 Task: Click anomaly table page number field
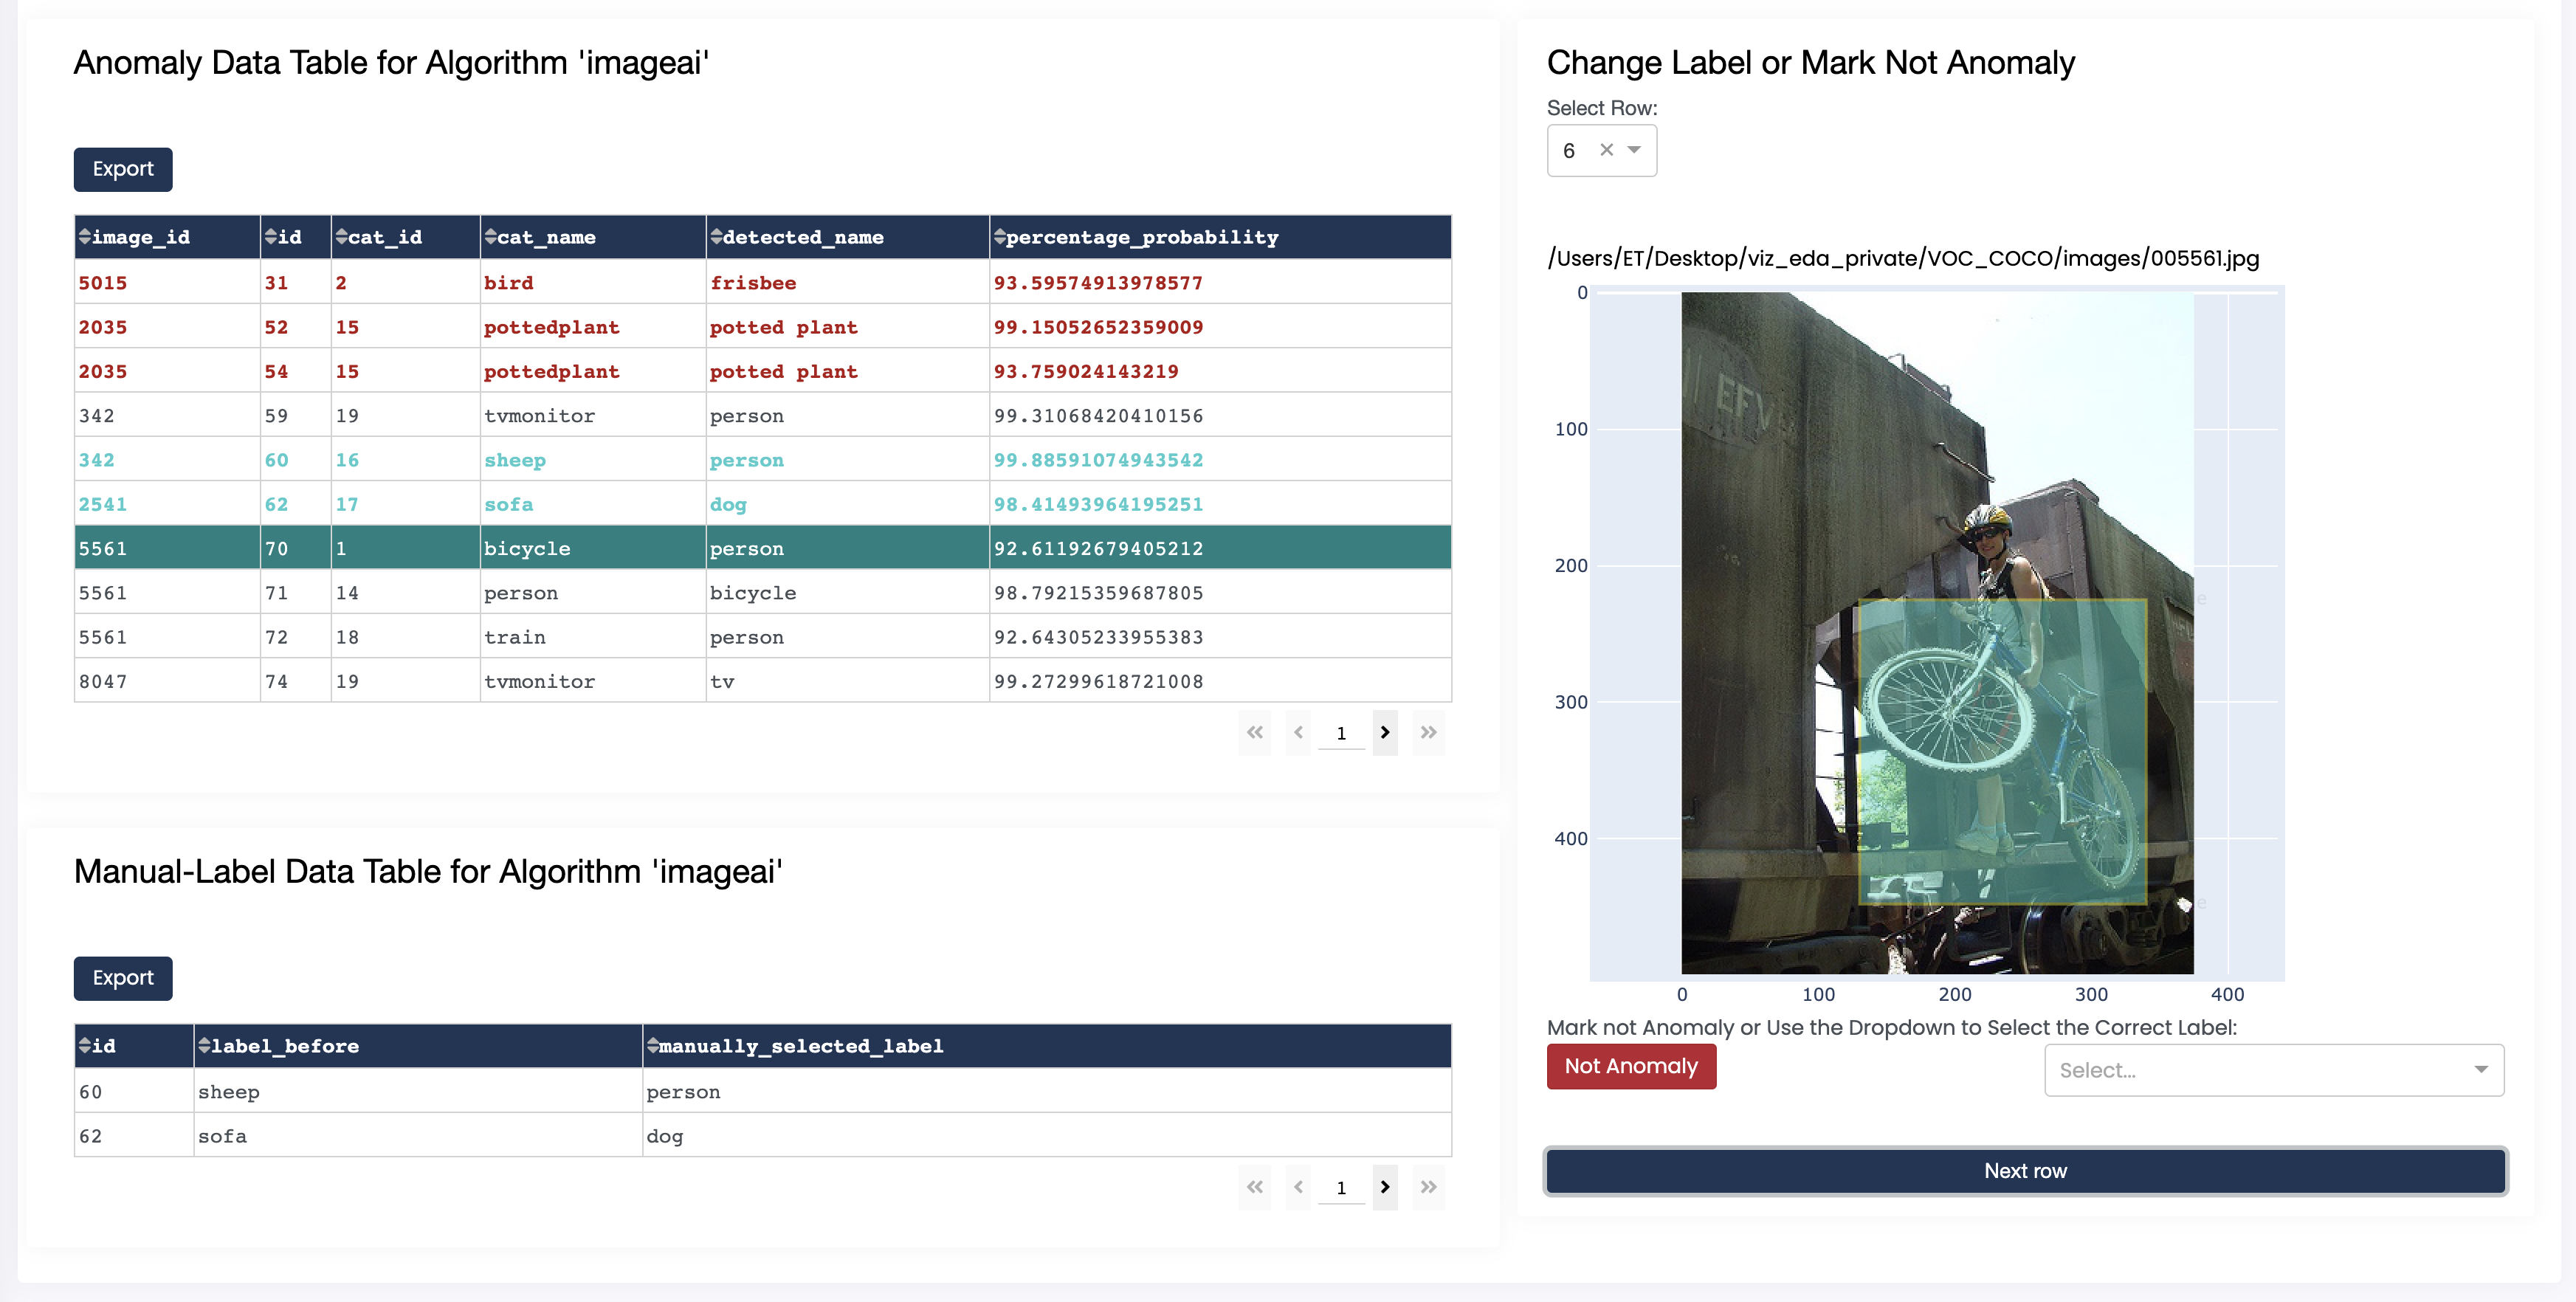[1341, 733]
